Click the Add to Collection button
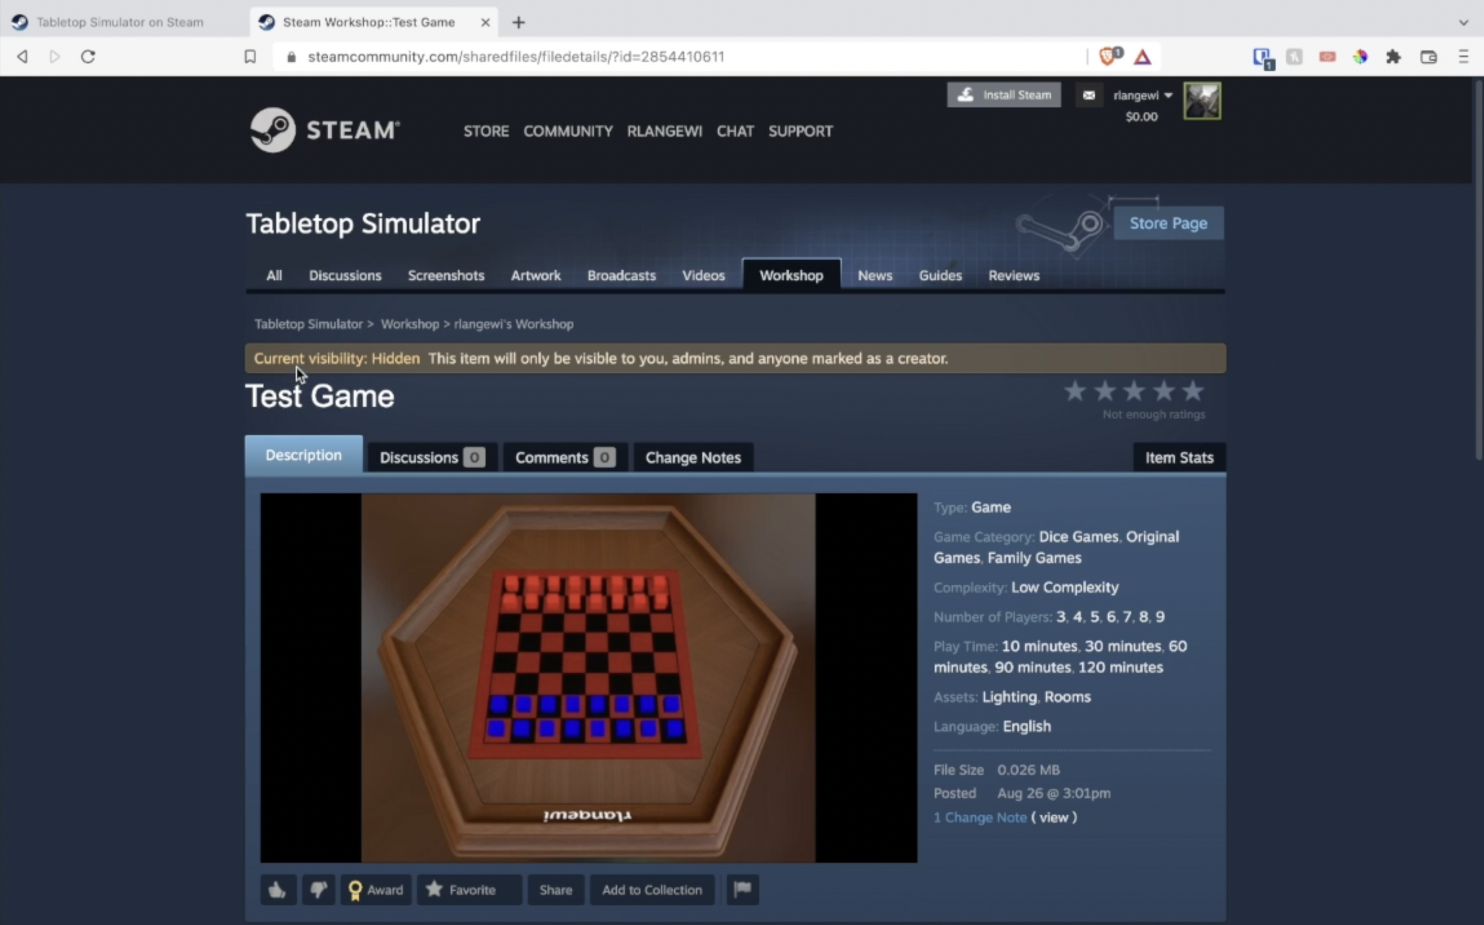The image size is (1484, 925). coord(651,889)
